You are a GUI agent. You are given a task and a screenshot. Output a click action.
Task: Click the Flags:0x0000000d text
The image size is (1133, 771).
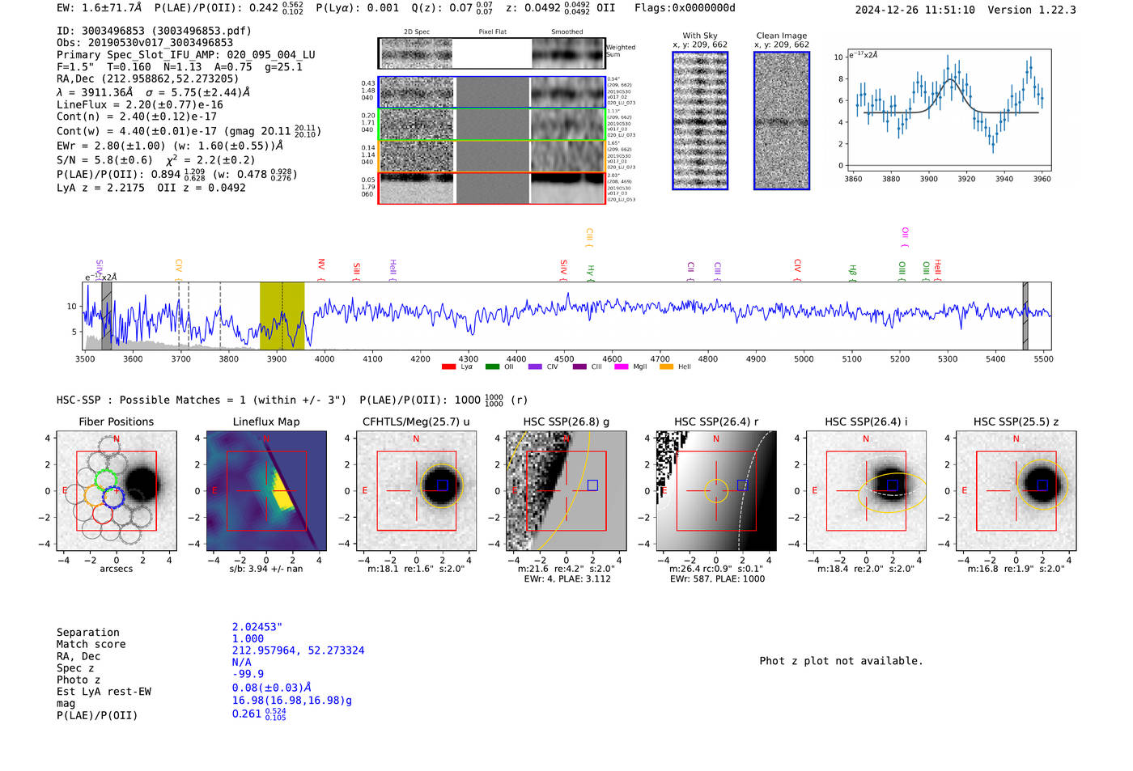point(685,8)
